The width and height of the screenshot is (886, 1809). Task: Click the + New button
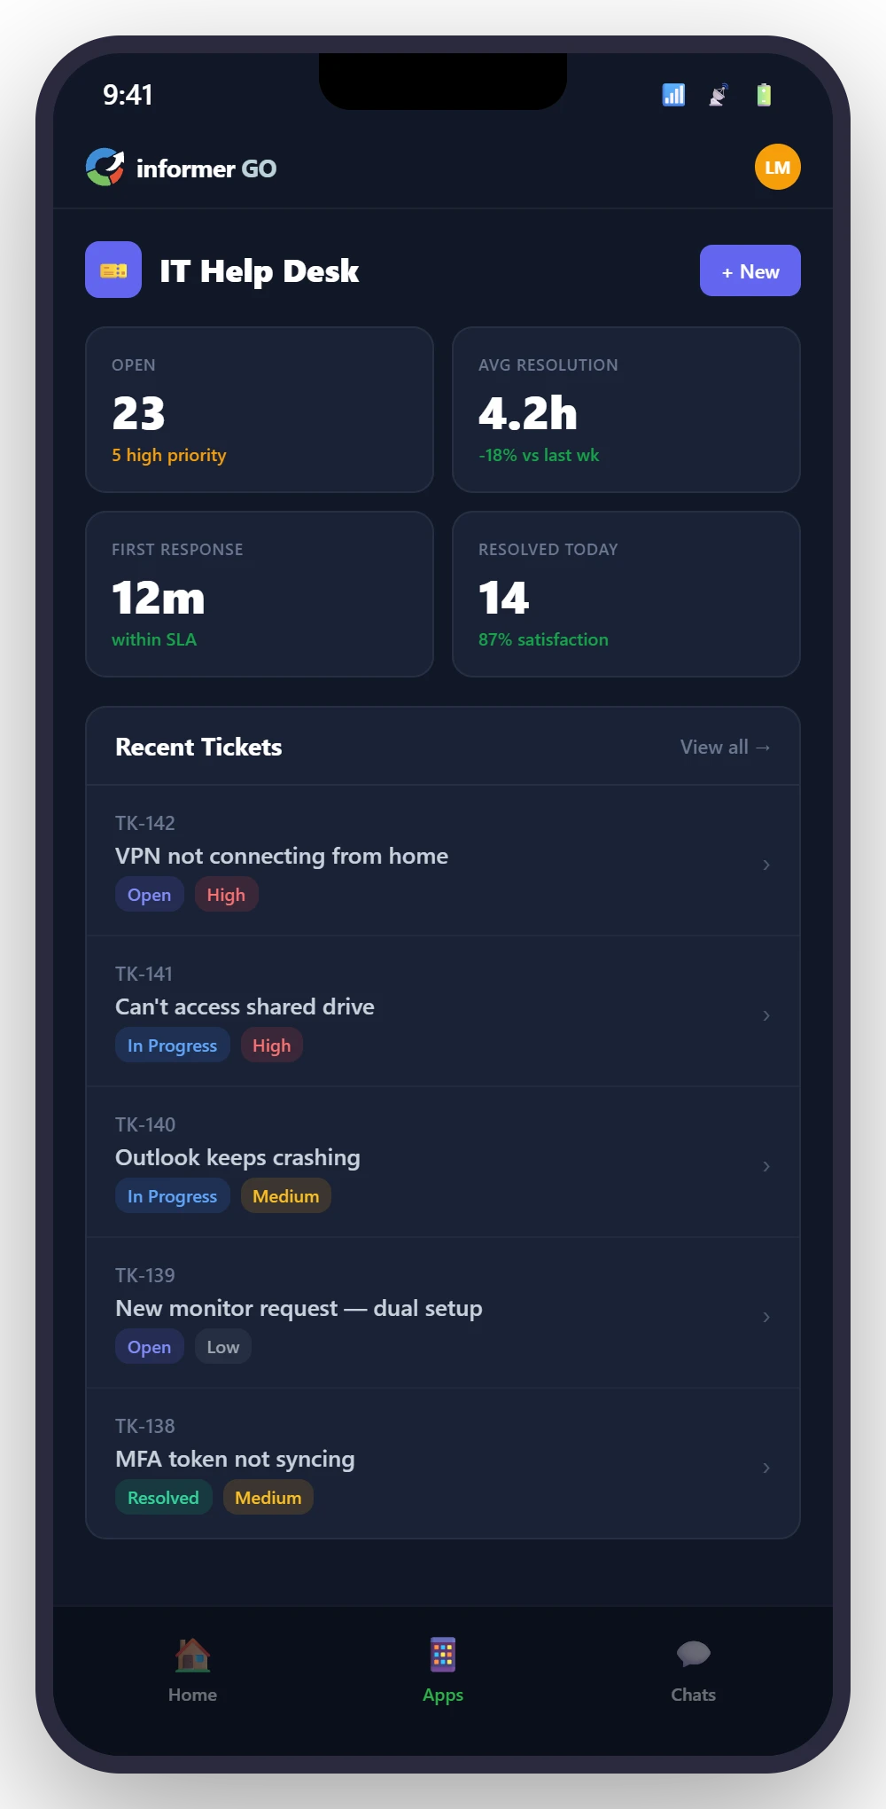coord(750,270)
